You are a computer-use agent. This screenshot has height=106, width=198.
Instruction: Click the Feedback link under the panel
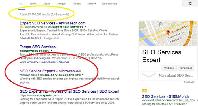pos(189,82)
